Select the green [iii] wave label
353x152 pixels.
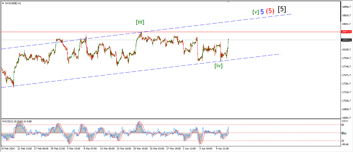(140, 22)
